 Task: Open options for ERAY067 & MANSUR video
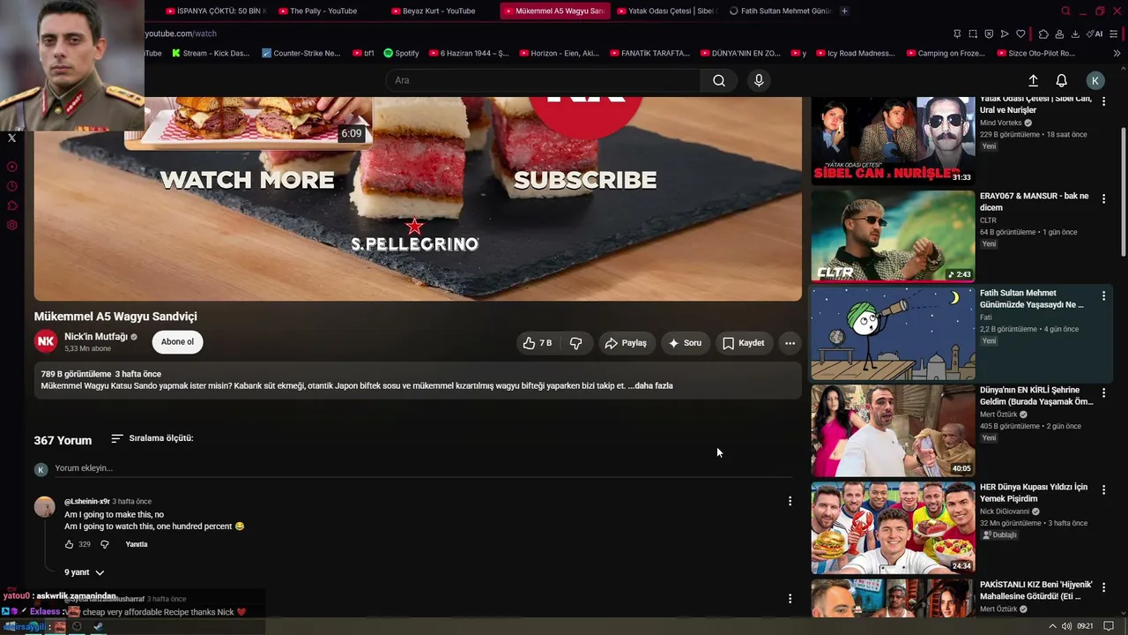pos(1103,198)
